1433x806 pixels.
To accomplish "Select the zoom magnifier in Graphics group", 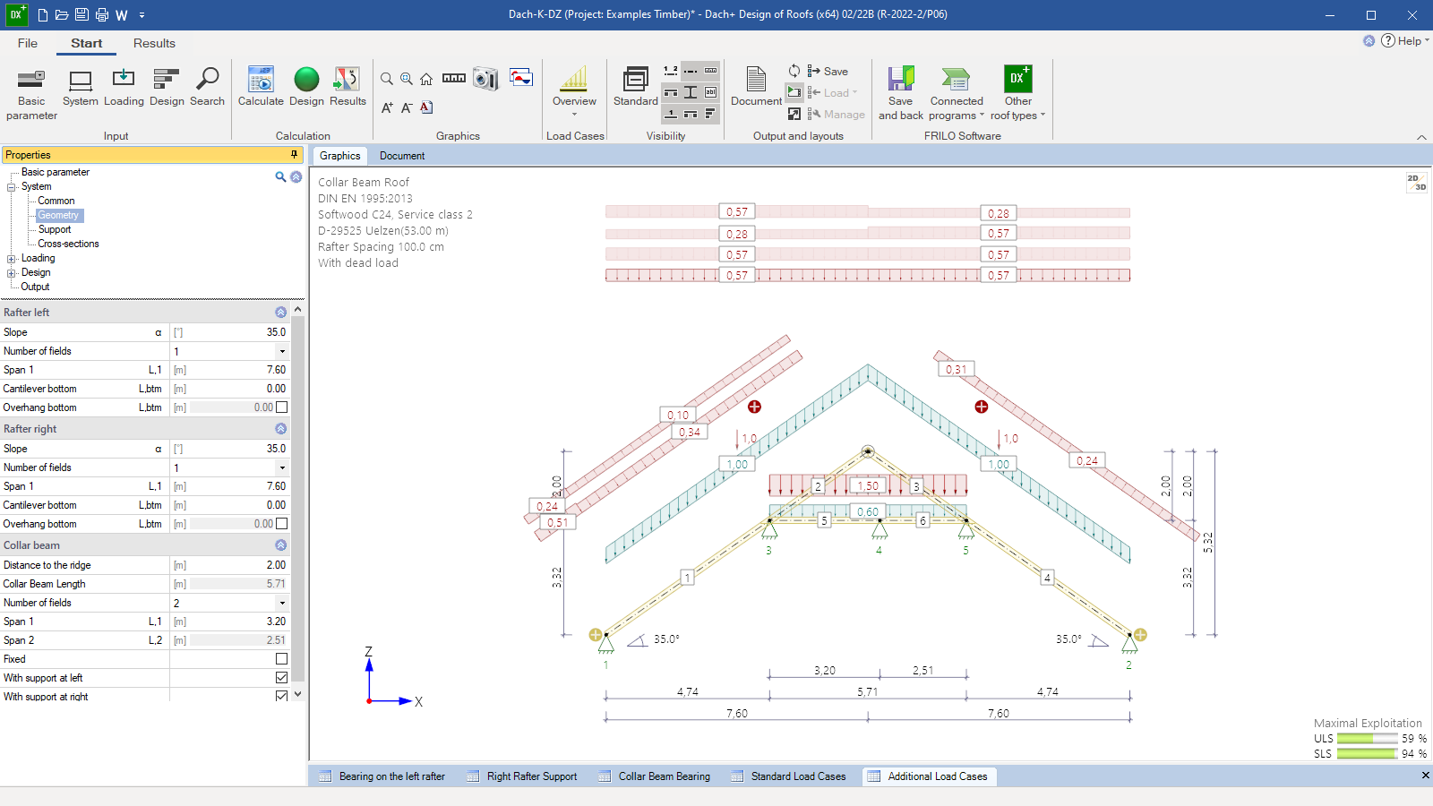I will (x=387, y=79).
